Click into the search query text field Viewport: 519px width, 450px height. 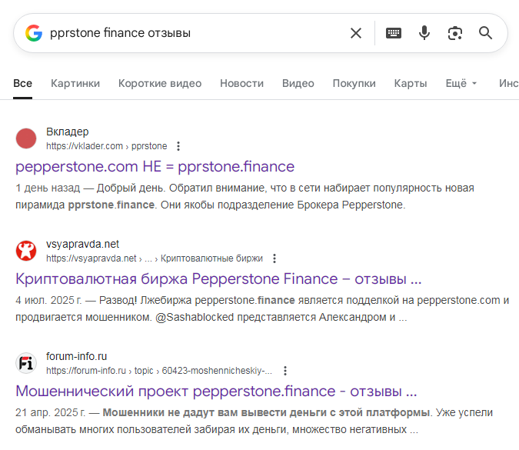(192, 33)
